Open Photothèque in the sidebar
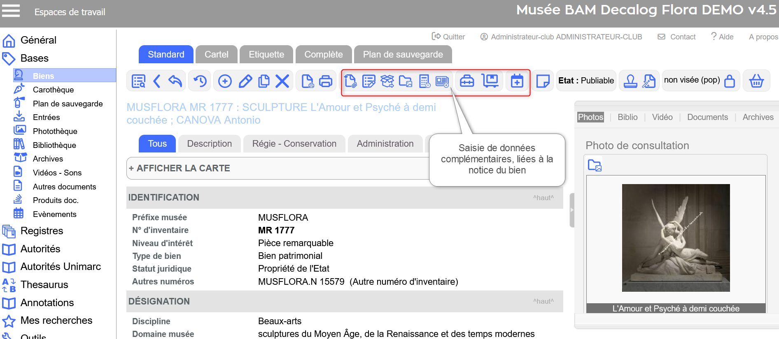Viewport: 779px width, 339px height. pyautogui.click(x=55, y=131)
